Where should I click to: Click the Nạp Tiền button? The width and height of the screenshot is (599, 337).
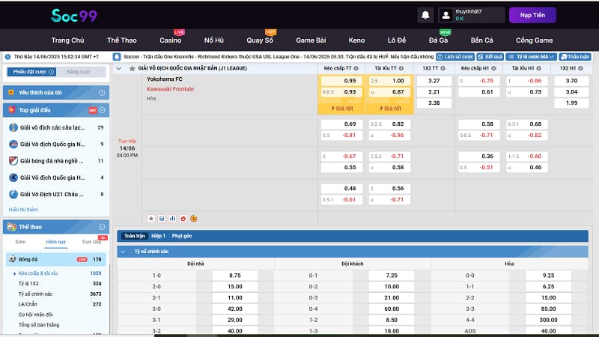click(x=532, y=15)
